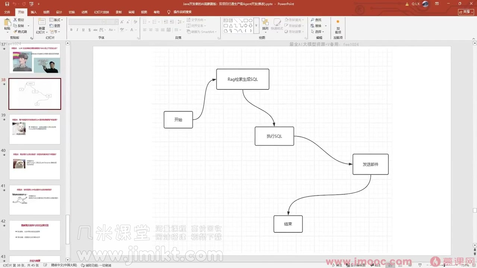Screen dimensions: 477x268
Task: Click the Tell Me (操作说明搜索) search box
Action: point(179,12)
